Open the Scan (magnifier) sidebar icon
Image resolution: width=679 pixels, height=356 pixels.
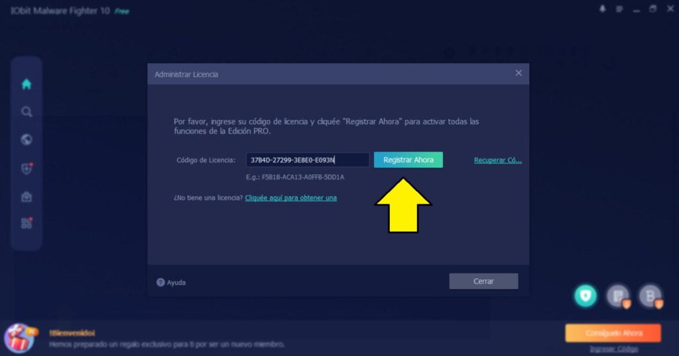click(x=27, y=112)
